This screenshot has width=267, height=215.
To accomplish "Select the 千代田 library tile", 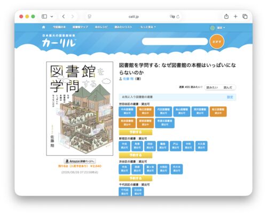I will (124, 192).
